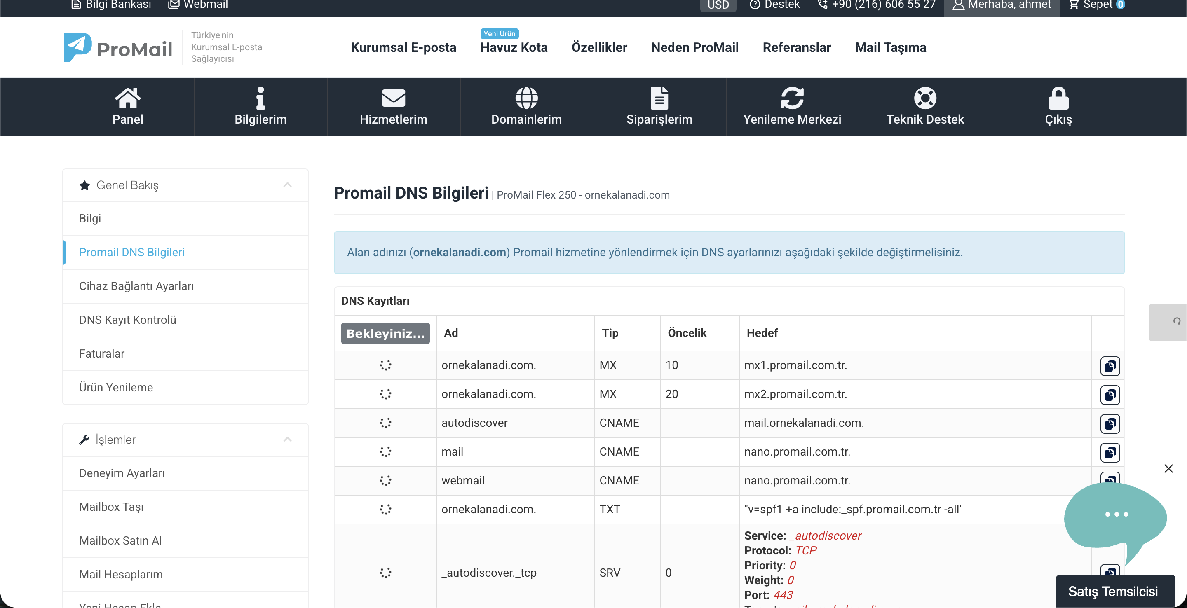Select Bilgi in the sidebar
1187x608 pixels.
pyautogui.click(x=185, y=219)
